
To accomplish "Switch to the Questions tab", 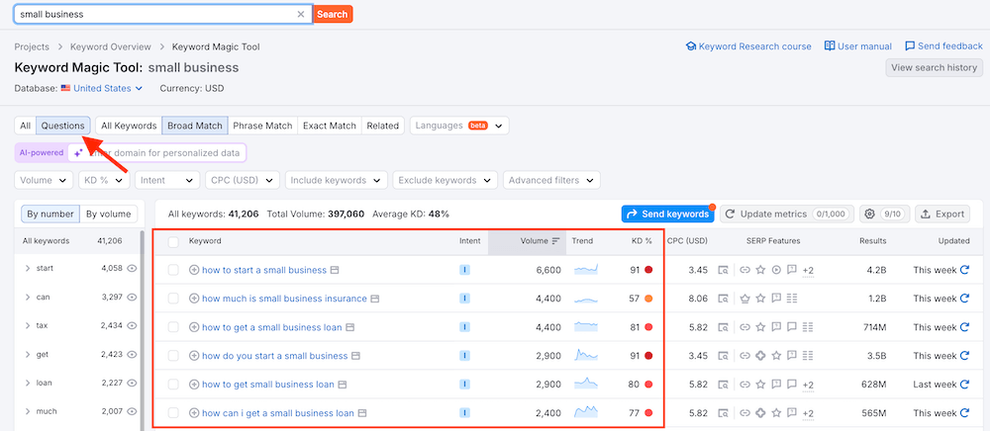I will click(62, 126).
